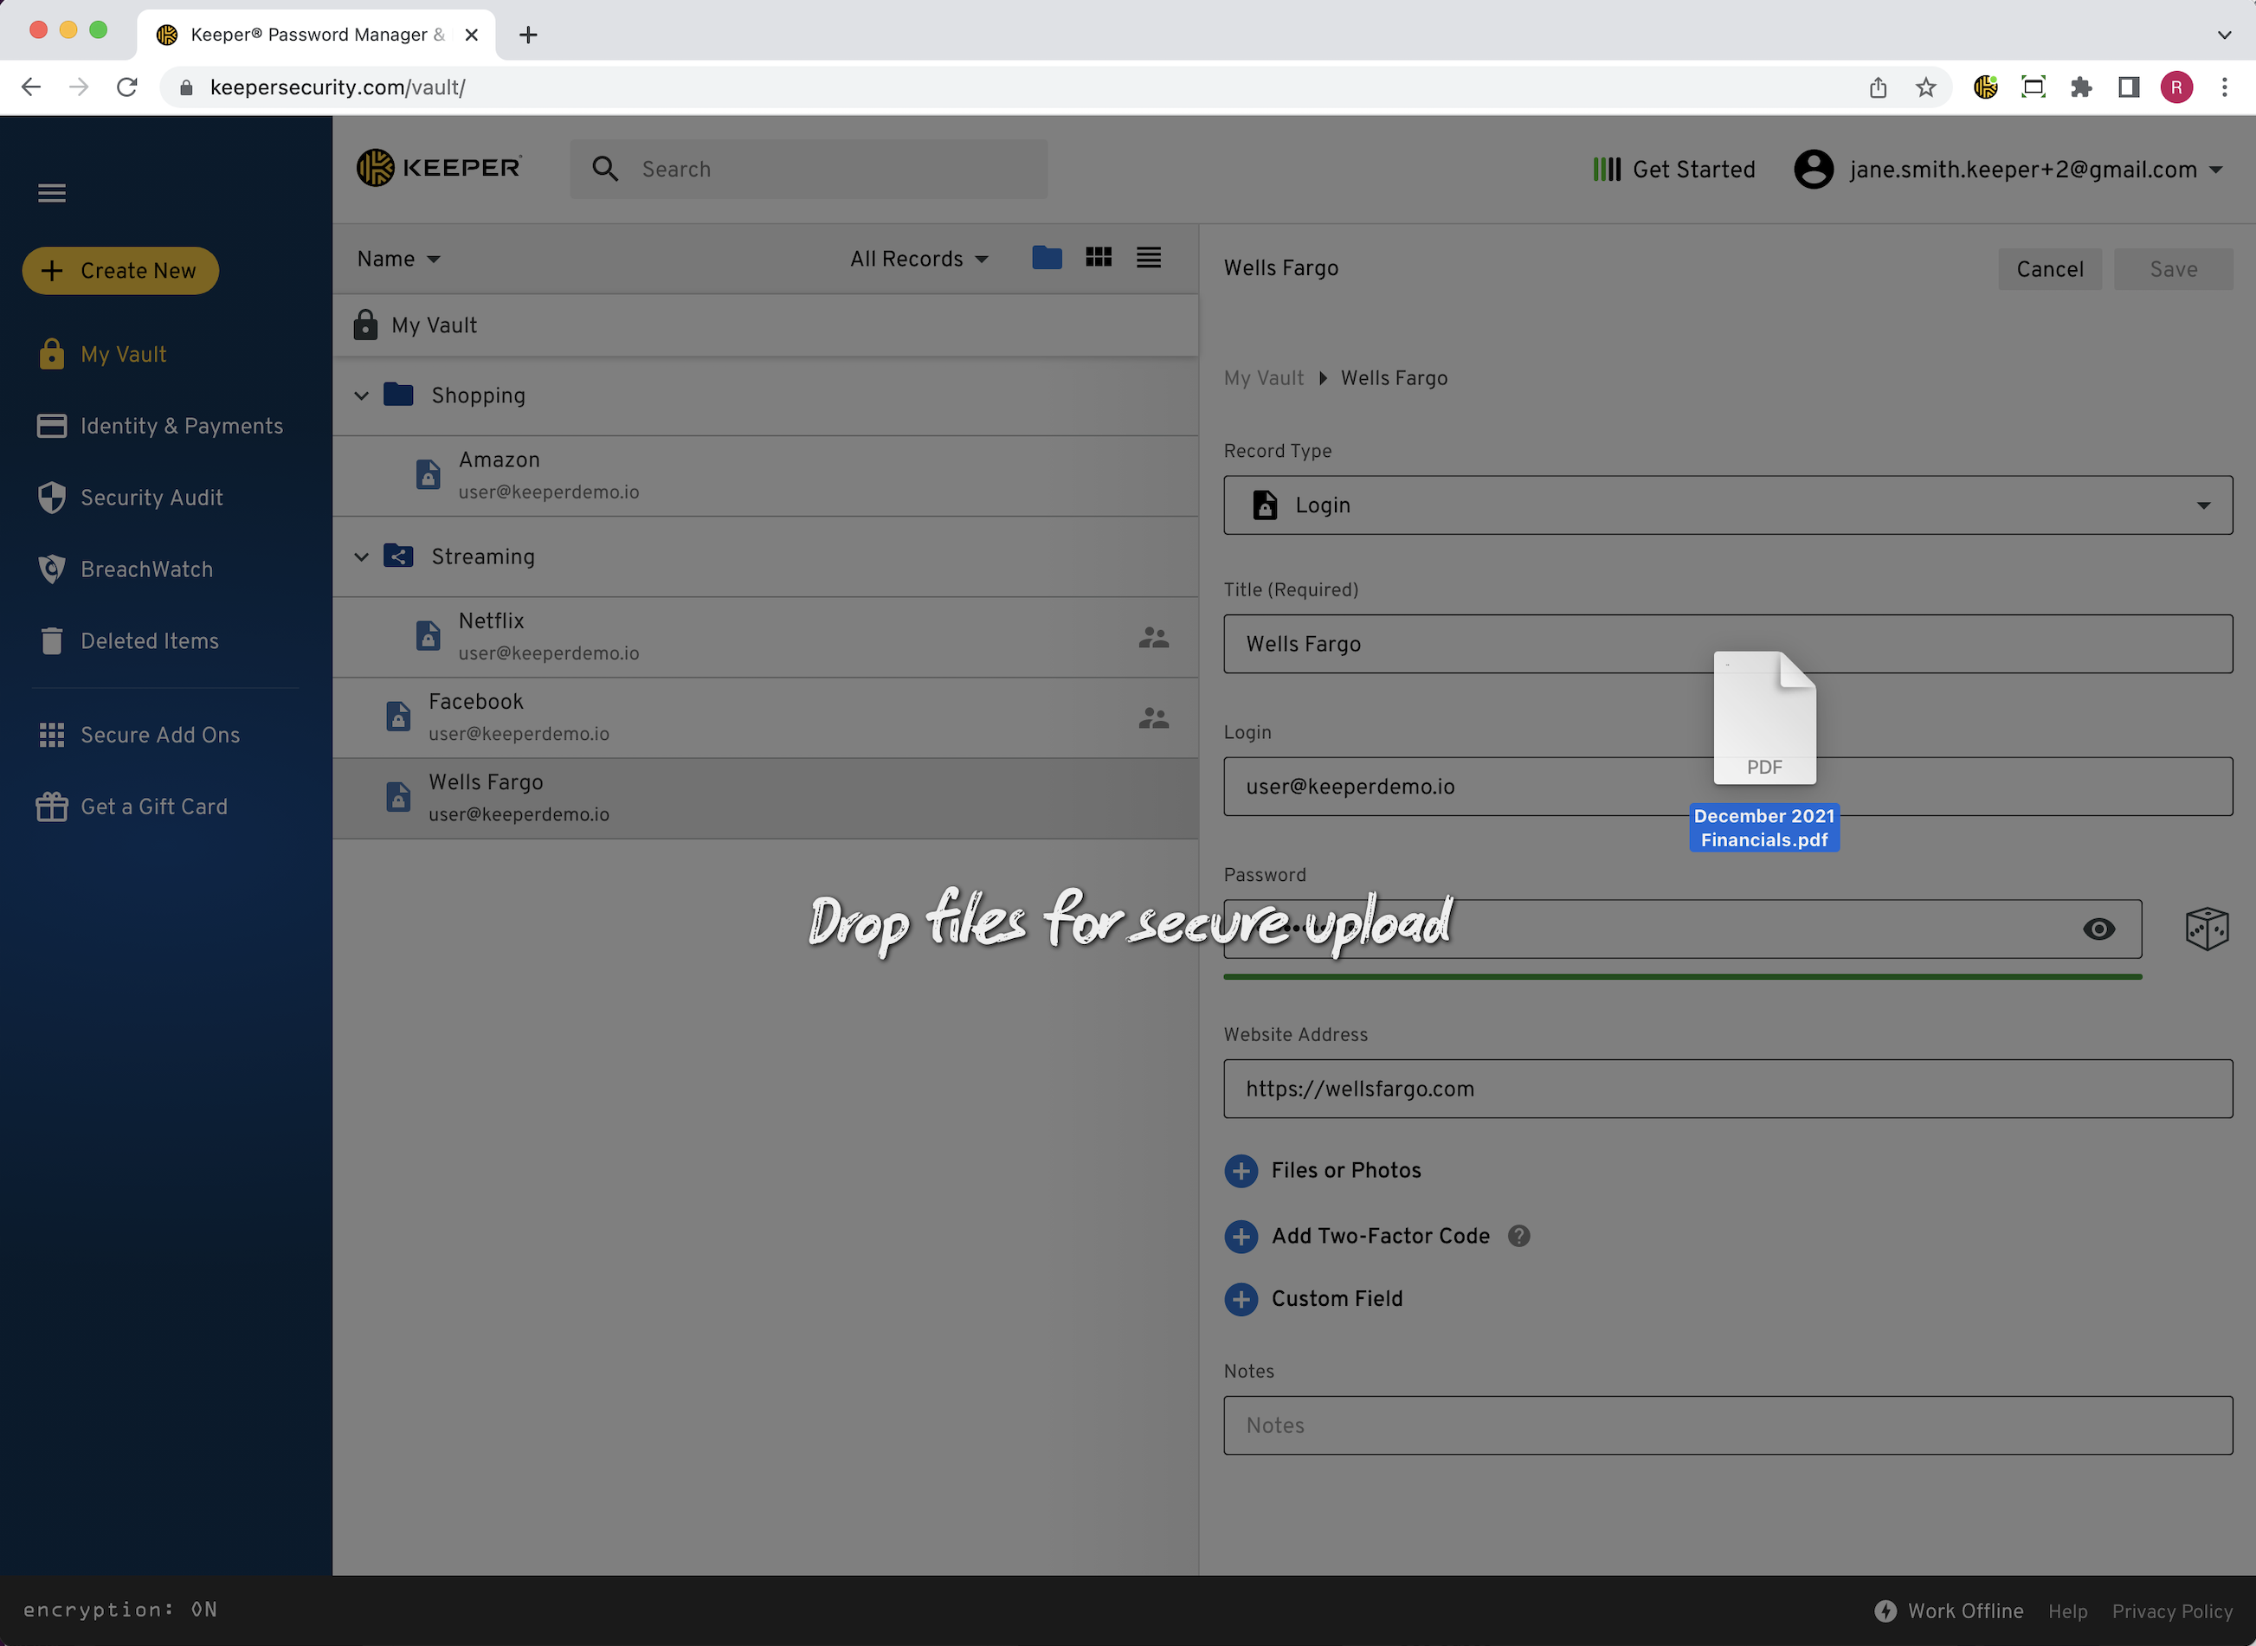Edit the Login field user@keeperdemo.io
Screen dimensions: 2256x1646
tap(1728, 788)
